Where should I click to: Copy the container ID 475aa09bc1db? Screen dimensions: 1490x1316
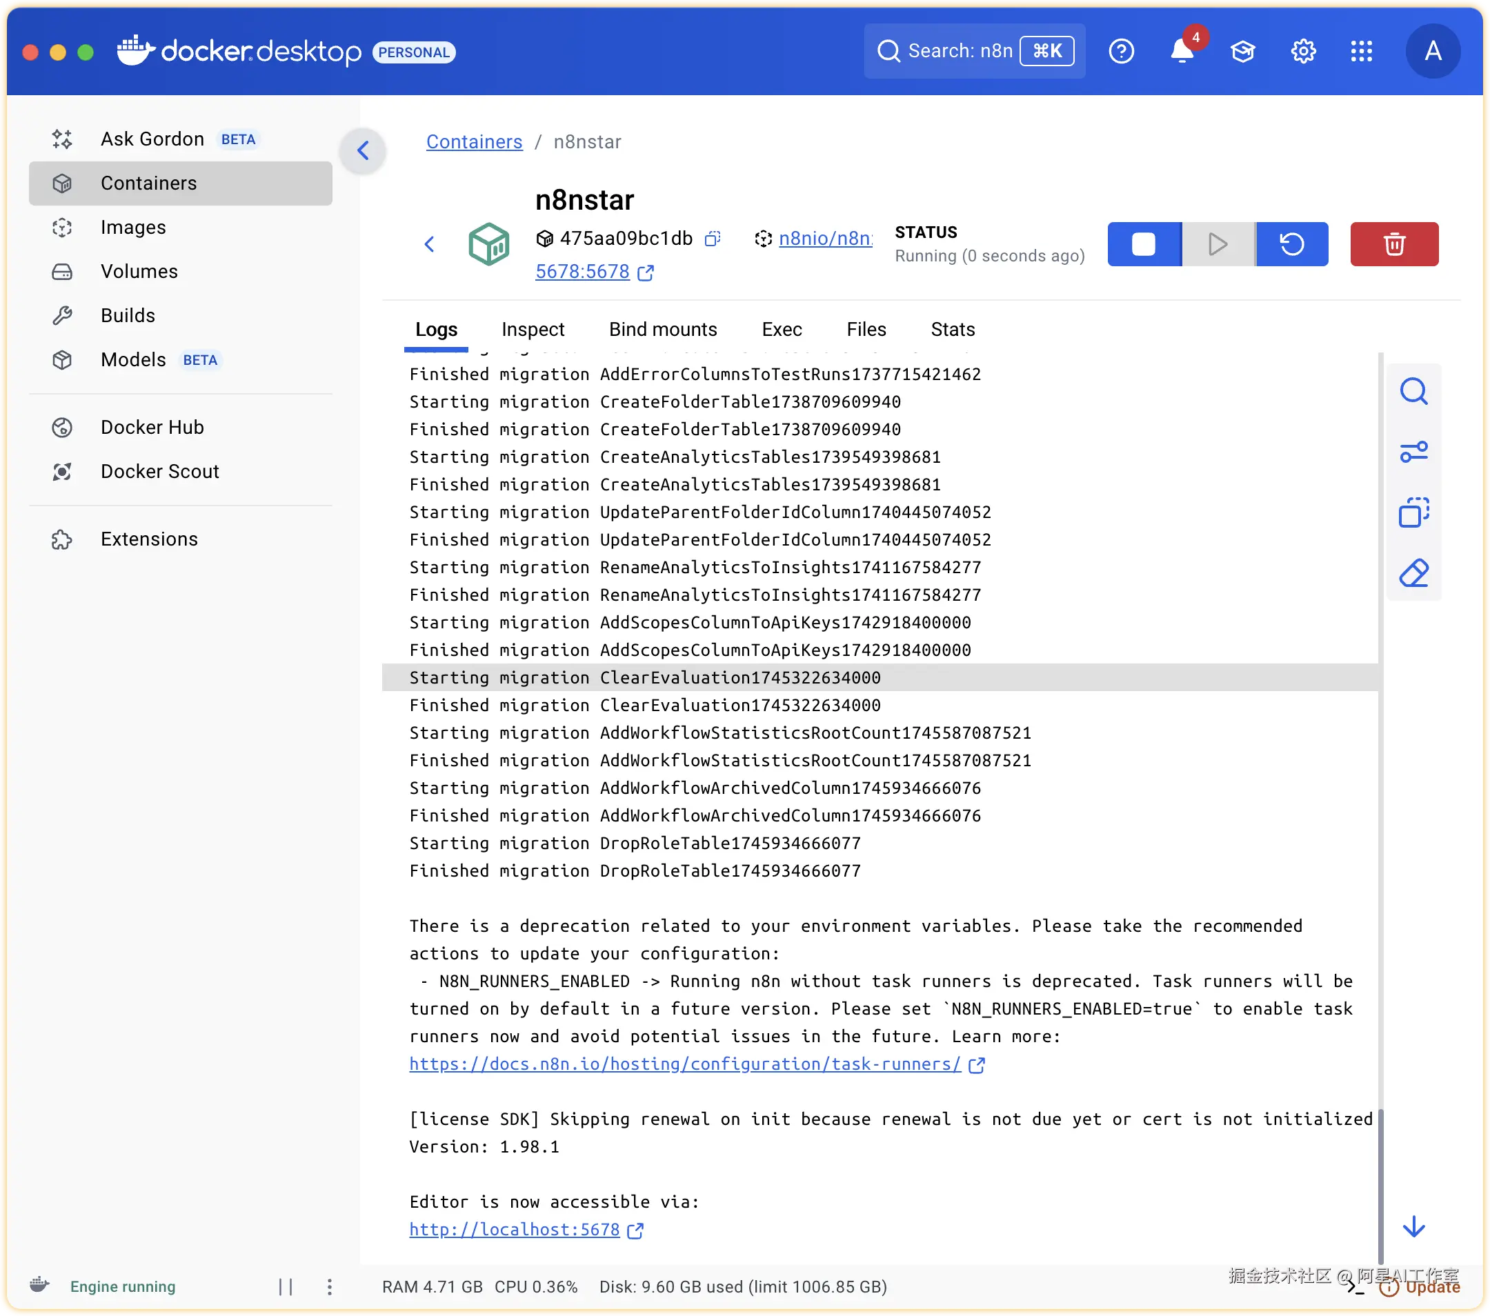click(x=712, y=238)
